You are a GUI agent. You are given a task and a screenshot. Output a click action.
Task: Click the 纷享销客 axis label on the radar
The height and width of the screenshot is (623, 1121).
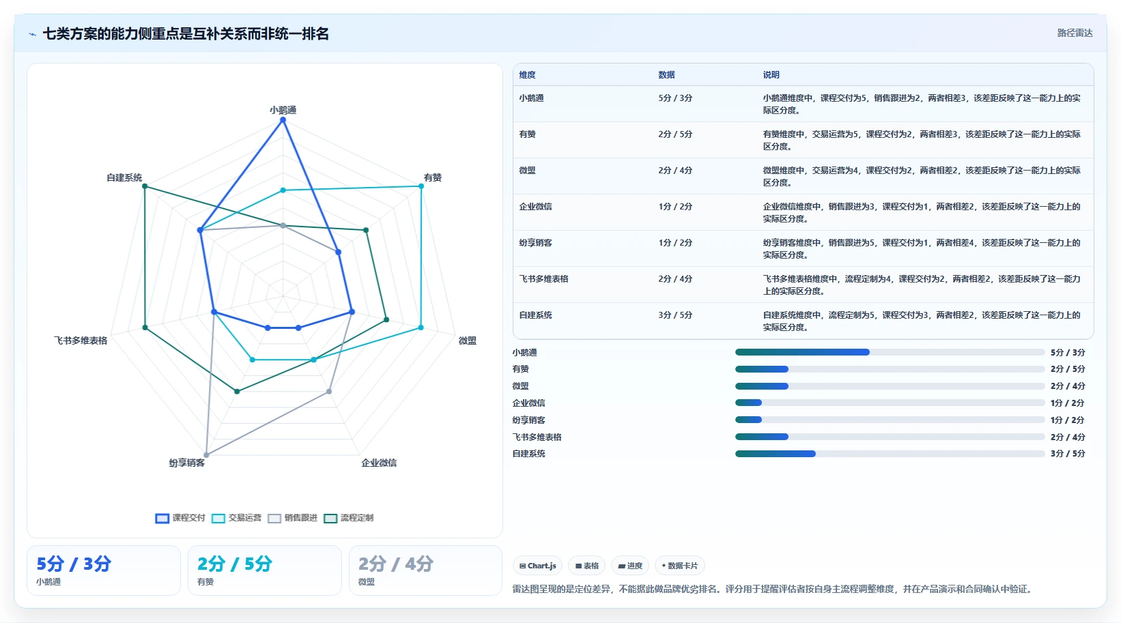point(187,463)
